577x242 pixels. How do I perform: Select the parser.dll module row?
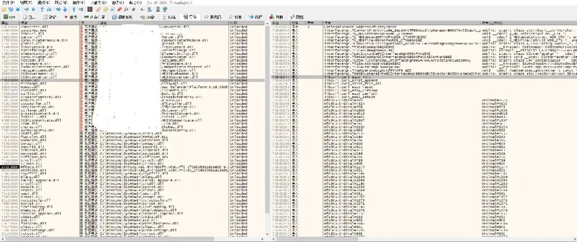[x=132, y=37]
